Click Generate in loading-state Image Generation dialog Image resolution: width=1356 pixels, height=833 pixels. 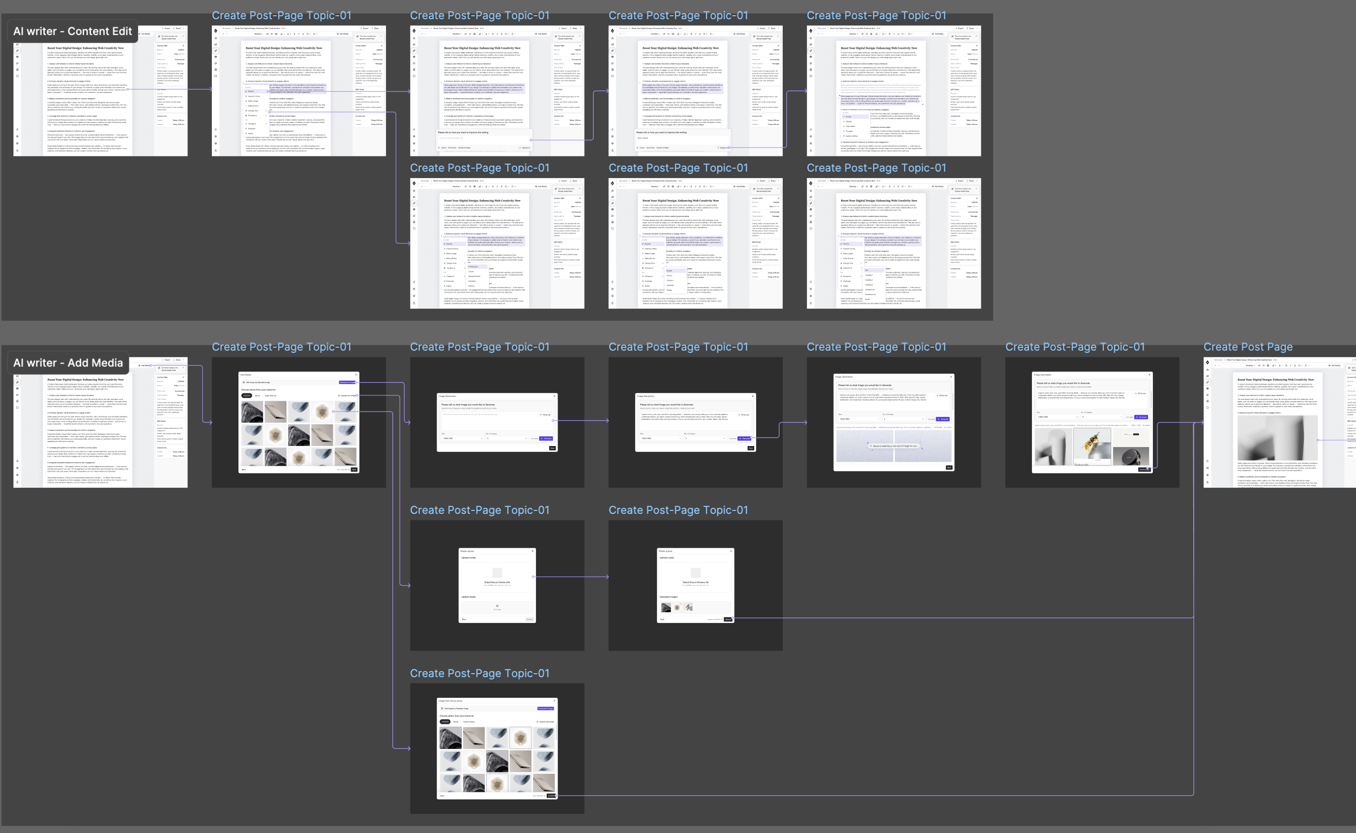pos(943,419)
